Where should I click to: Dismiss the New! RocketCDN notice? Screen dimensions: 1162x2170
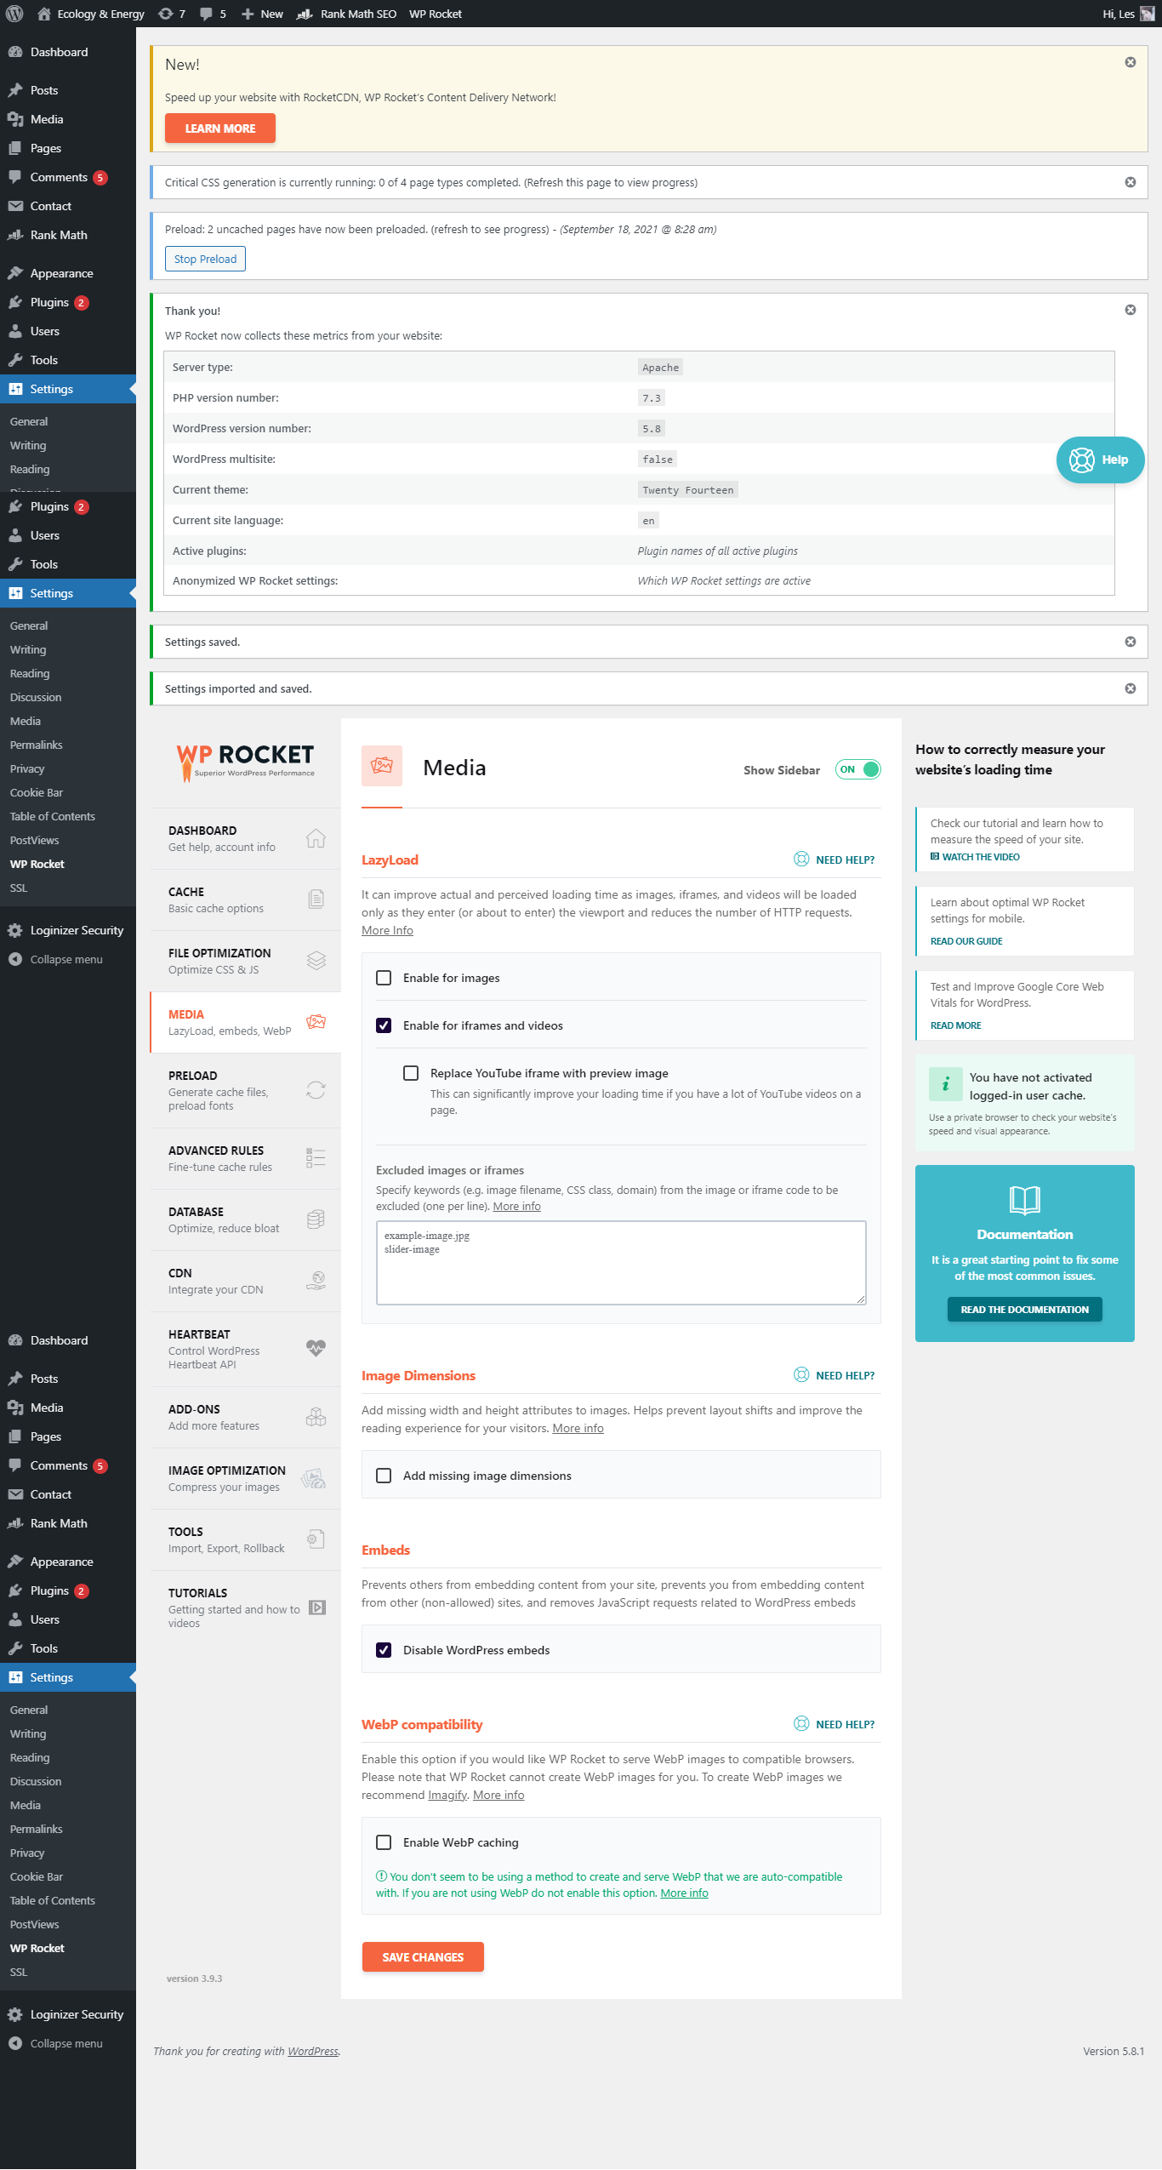(x=1131, y=62)
